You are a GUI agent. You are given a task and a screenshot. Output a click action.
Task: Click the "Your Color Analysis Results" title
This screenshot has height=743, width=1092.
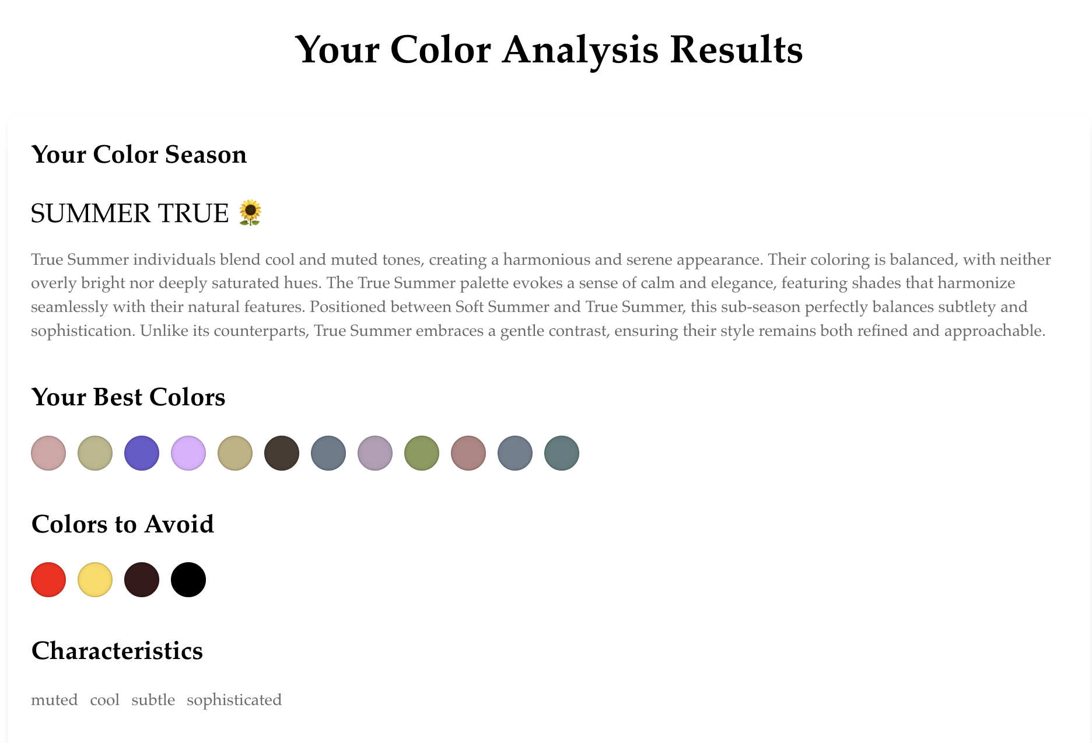548,50
